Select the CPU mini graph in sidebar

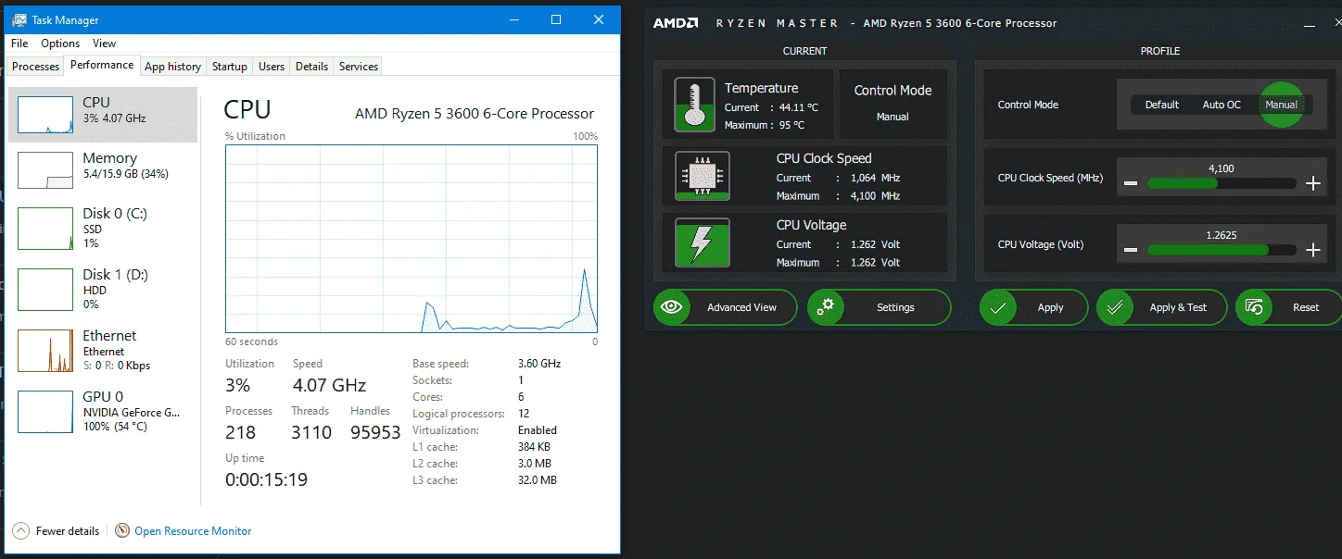(x=45, y=115)
